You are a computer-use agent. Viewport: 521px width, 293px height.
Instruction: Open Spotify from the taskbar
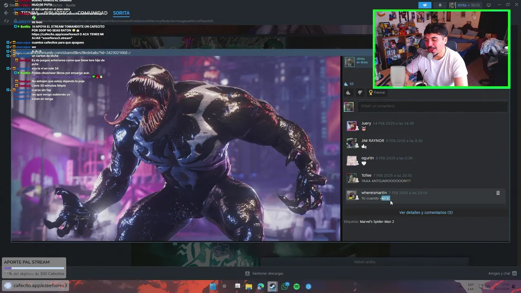coord(297,286)
